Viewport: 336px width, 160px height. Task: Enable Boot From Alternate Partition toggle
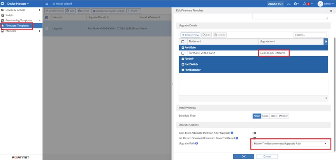[x=254, y=133]
